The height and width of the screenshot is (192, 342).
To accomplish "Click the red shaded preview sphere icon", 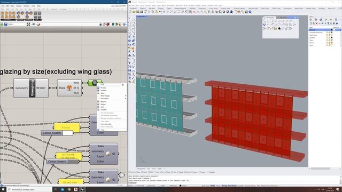I will tap(108, 24).
